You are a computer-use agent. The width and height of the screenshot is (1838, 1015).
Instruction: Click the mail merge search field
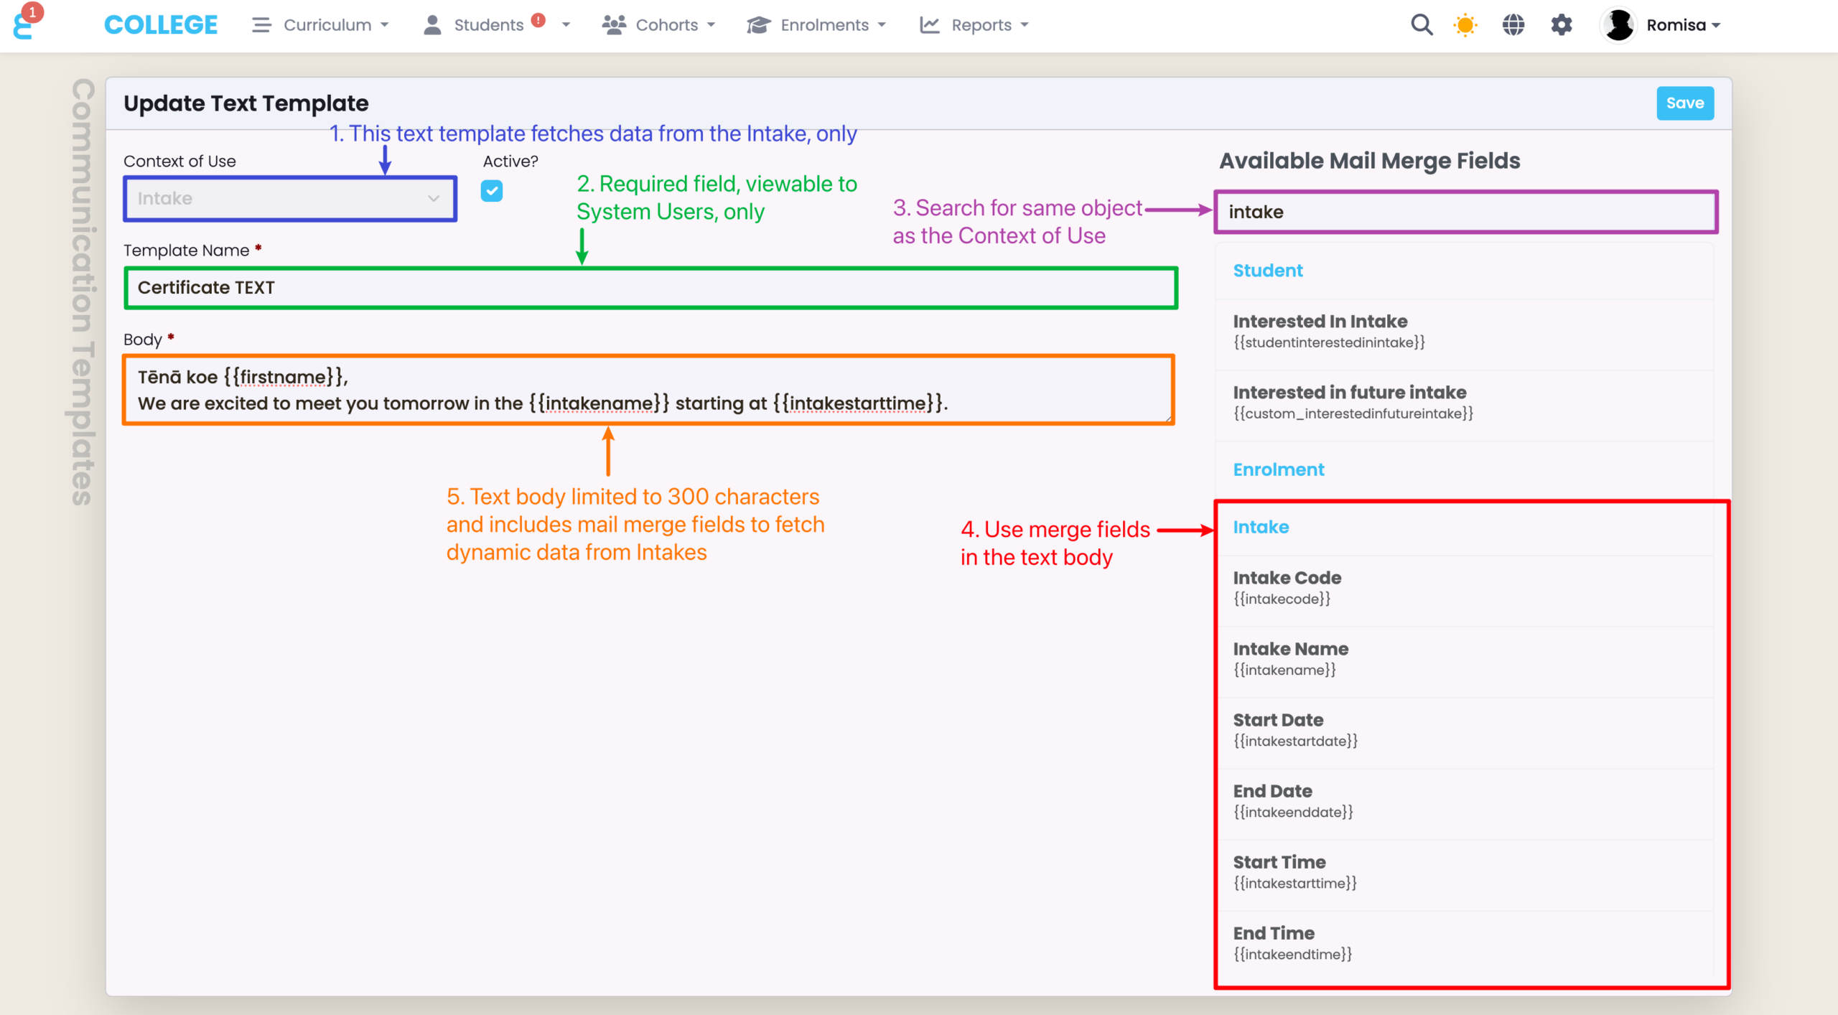click(x=1465, y=212)
